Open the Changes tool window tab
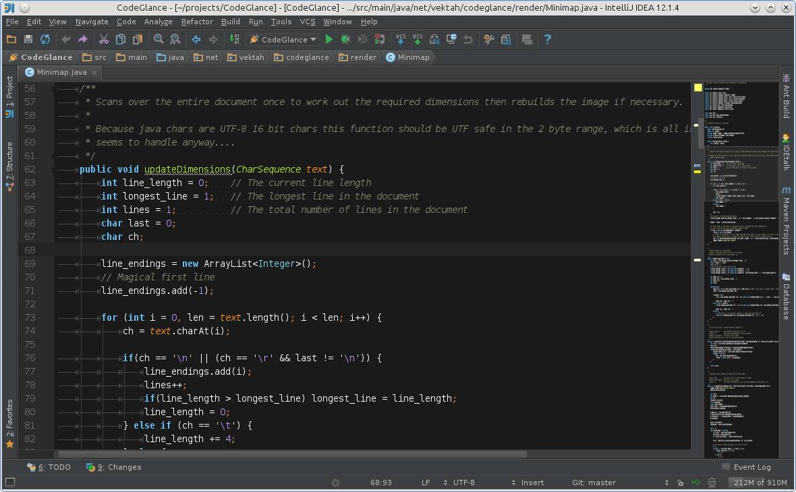The width and height of the screenshot is (796, 492). pyautogui.click(x=114, y=467)
